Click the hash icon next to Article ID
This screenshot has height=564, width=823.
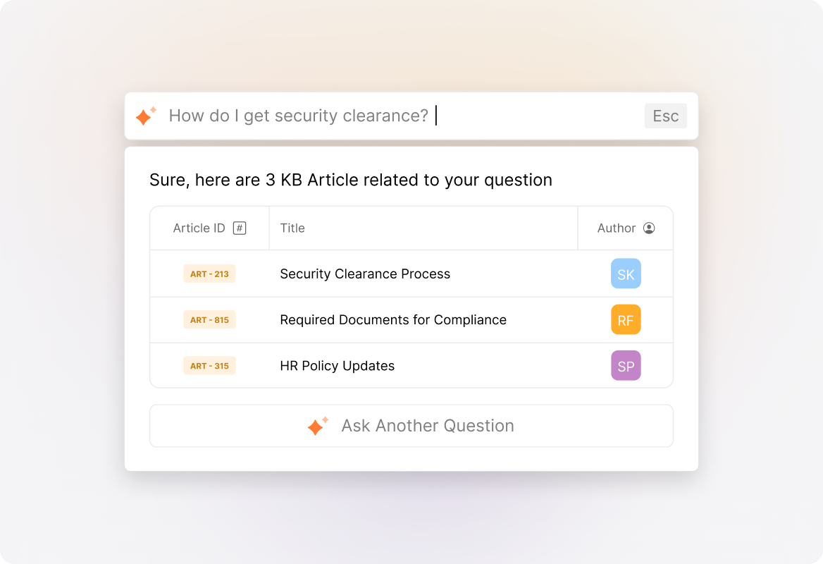(x=238, y=227)
